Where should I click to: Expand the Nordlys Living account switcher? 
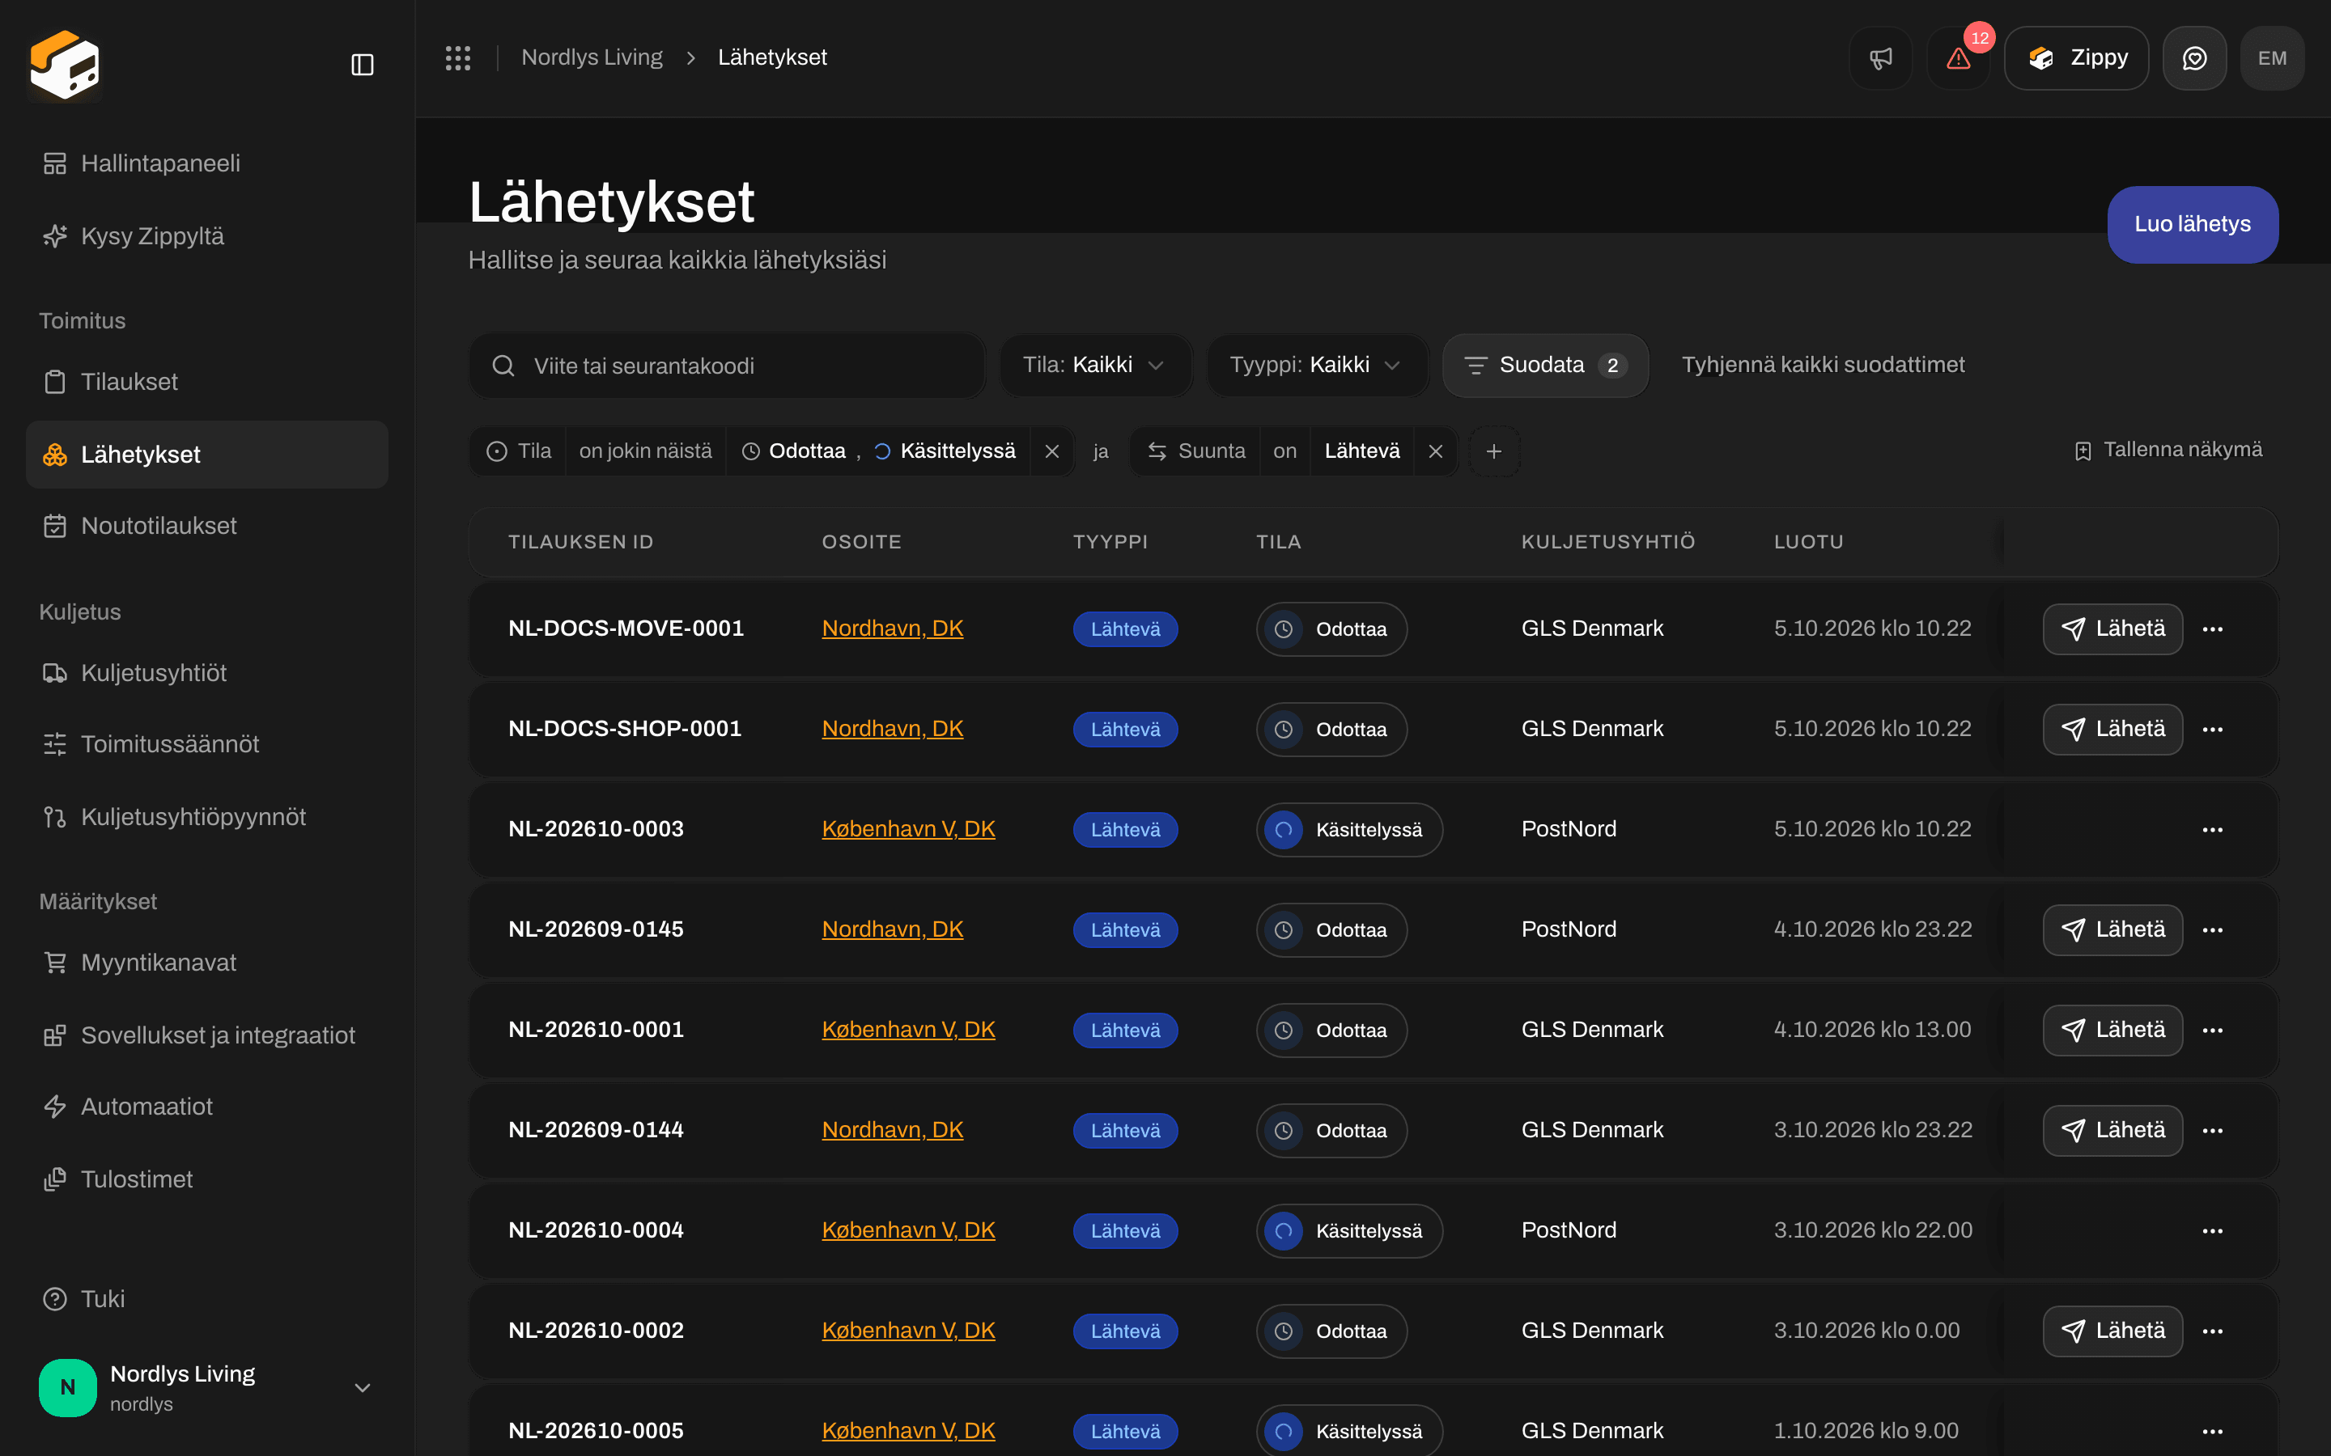207,1387
